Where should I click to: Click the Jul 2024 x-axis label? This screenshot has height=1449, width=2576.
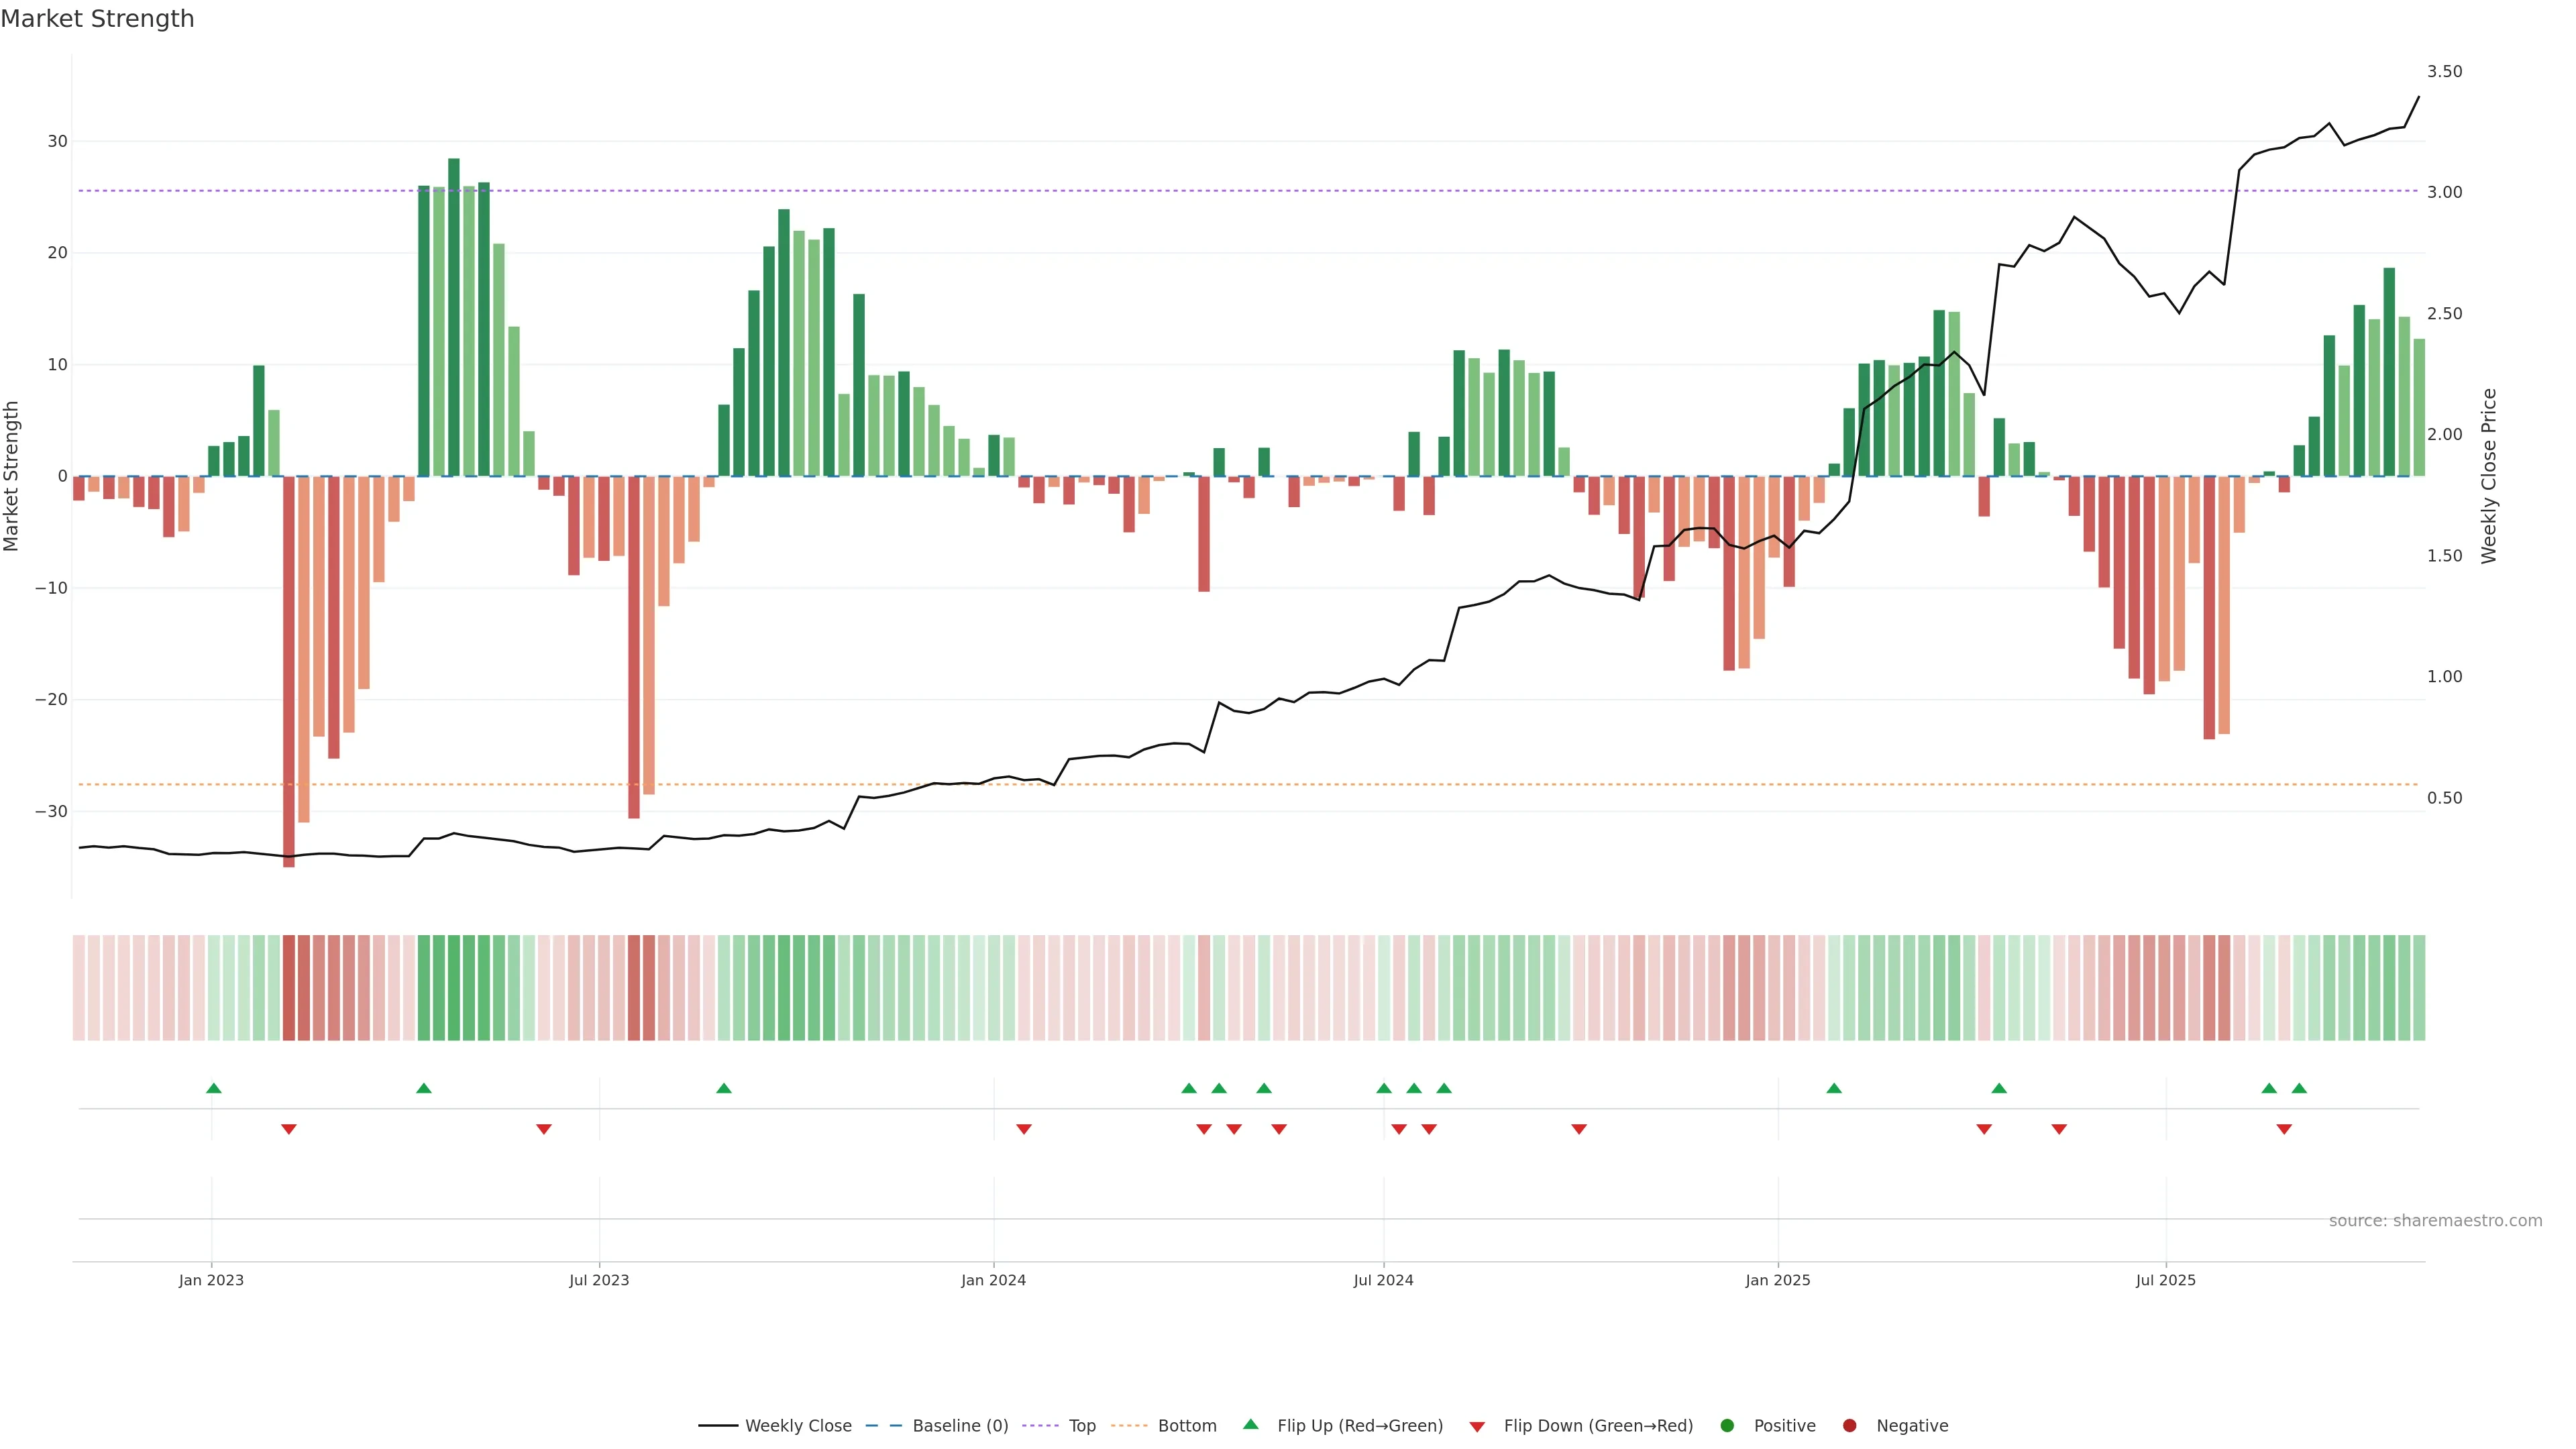1383,1280
